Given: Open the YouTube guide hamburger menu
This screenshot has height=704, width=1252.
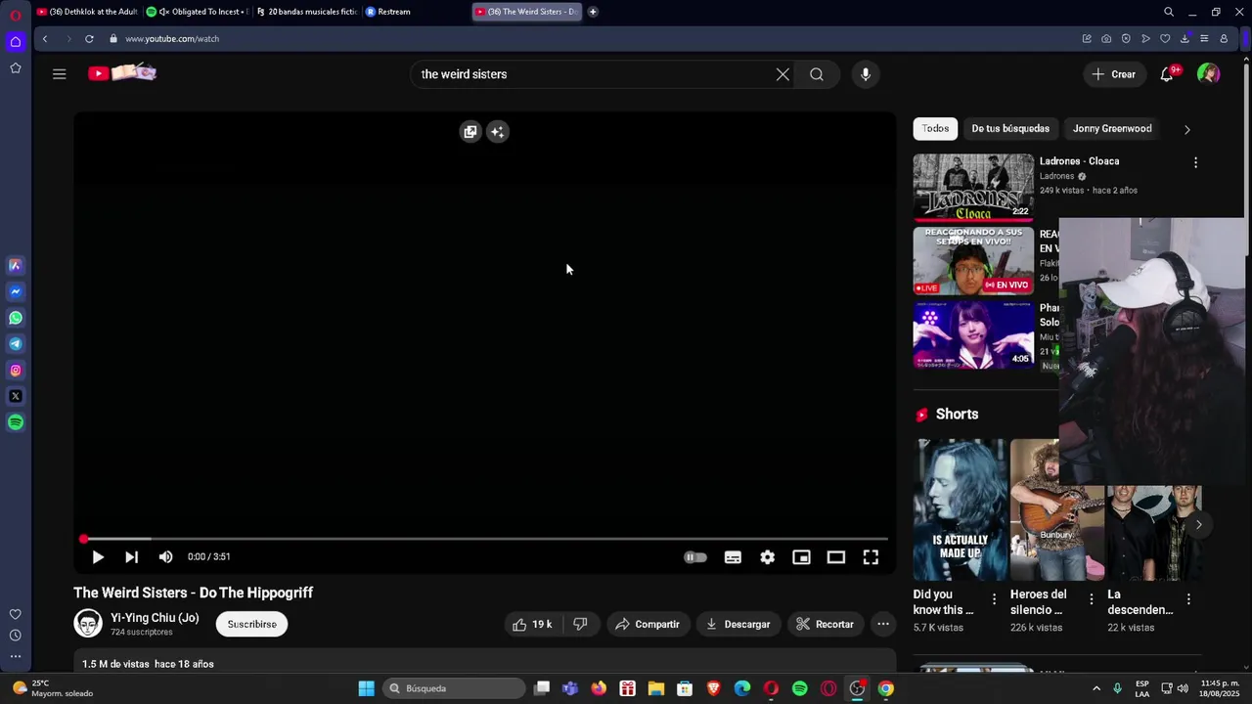Looking at the screenshot, I should coord(60,74).
